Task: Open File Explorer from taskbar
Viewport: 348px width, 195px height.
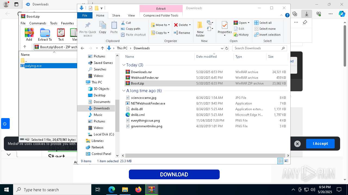Action: 125,190
